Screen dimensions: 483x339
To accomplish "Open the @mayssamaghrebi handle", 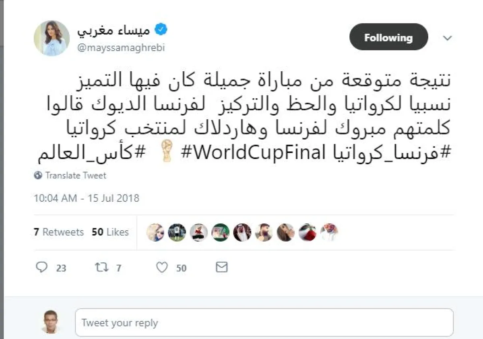I will (x=121, y=48).
